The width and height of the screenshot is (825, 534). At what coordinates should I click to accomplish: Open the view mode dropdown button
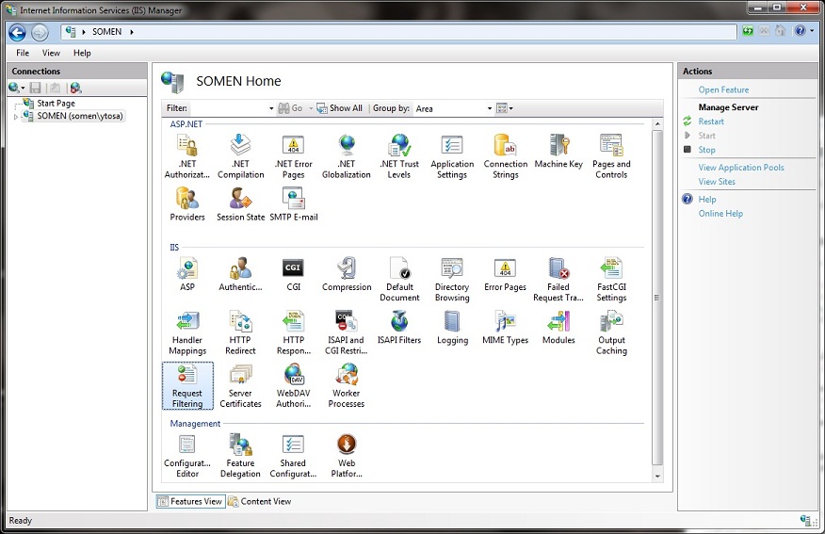(x=504, y=108)
